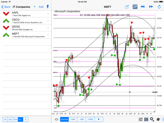Click CSCO green up-trend arrow icon
This screenshot has width=164, height=123.
pyautogui.click(x=6, y=21)
